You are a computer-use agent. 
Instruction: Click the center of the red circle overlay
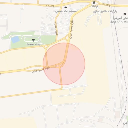tap(64, 64)
